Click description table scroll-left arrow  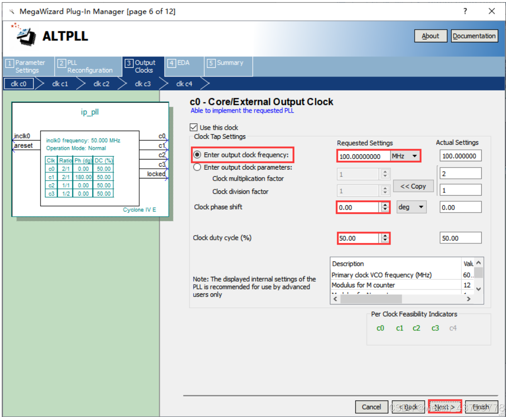[x=335, y=299]
